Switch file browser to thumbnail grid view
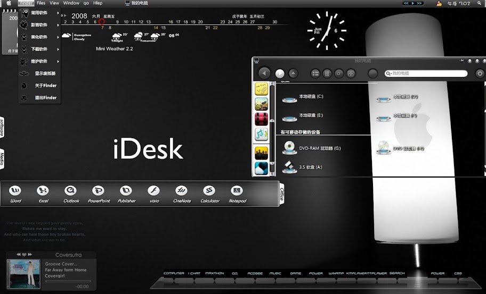This screenshot has height=294, width=486. coord(351,73)
